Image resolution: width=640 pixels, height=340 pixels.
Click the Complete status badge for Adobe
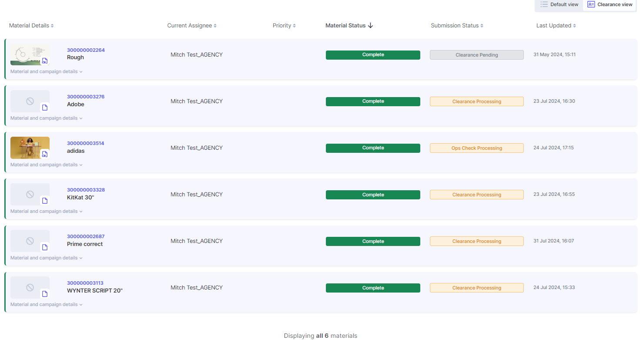pos(373,101)
